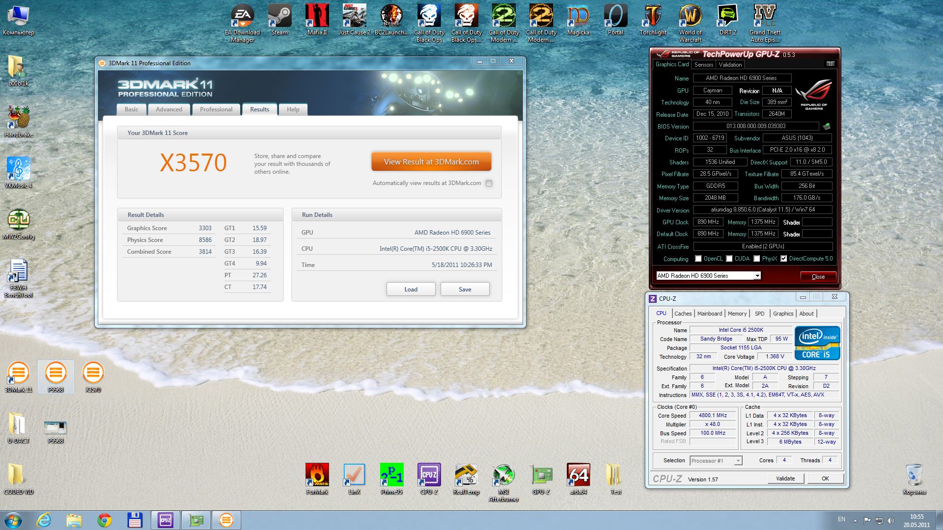Select the VKMusic 4 desktop icon
The width and height of the screenshot is (943, 530).
(x=19, y=172)
